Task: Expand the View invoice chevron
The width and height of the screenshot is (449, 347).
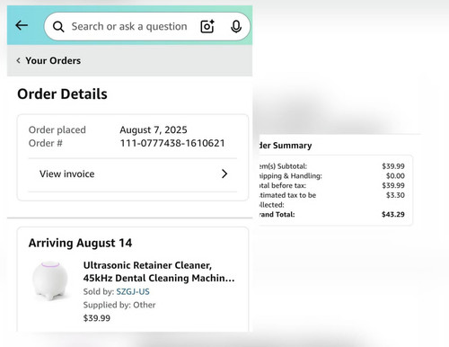Action: coord(224,173)
